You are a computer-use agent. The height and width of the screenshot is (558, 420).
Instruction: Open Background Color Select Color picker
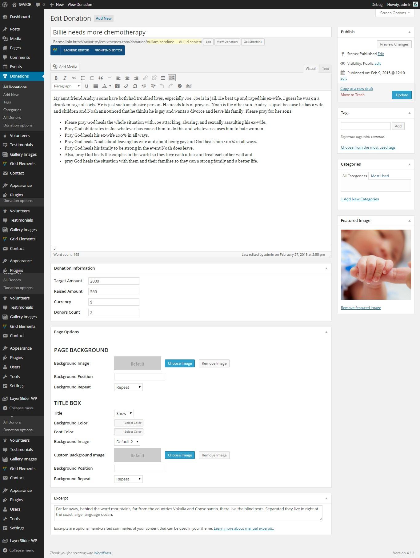pos(129,423)
